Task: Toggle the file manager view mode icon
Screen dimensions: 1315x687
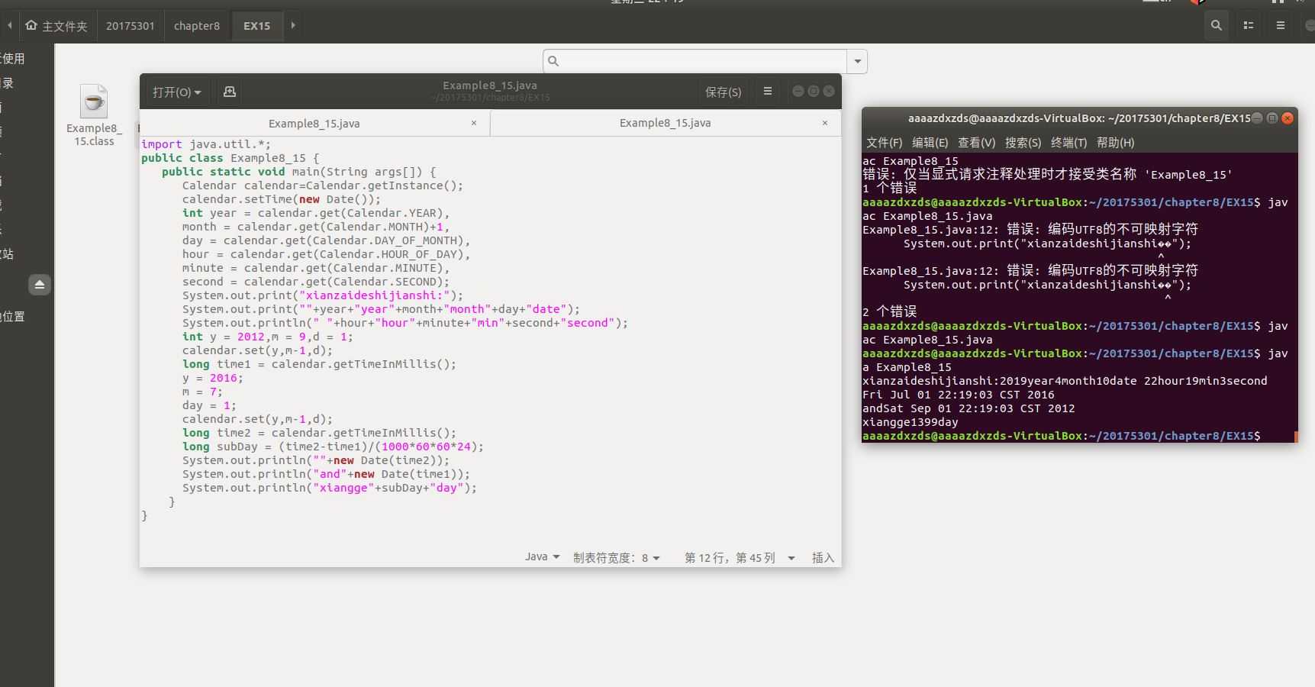Action: point(1249,26)
